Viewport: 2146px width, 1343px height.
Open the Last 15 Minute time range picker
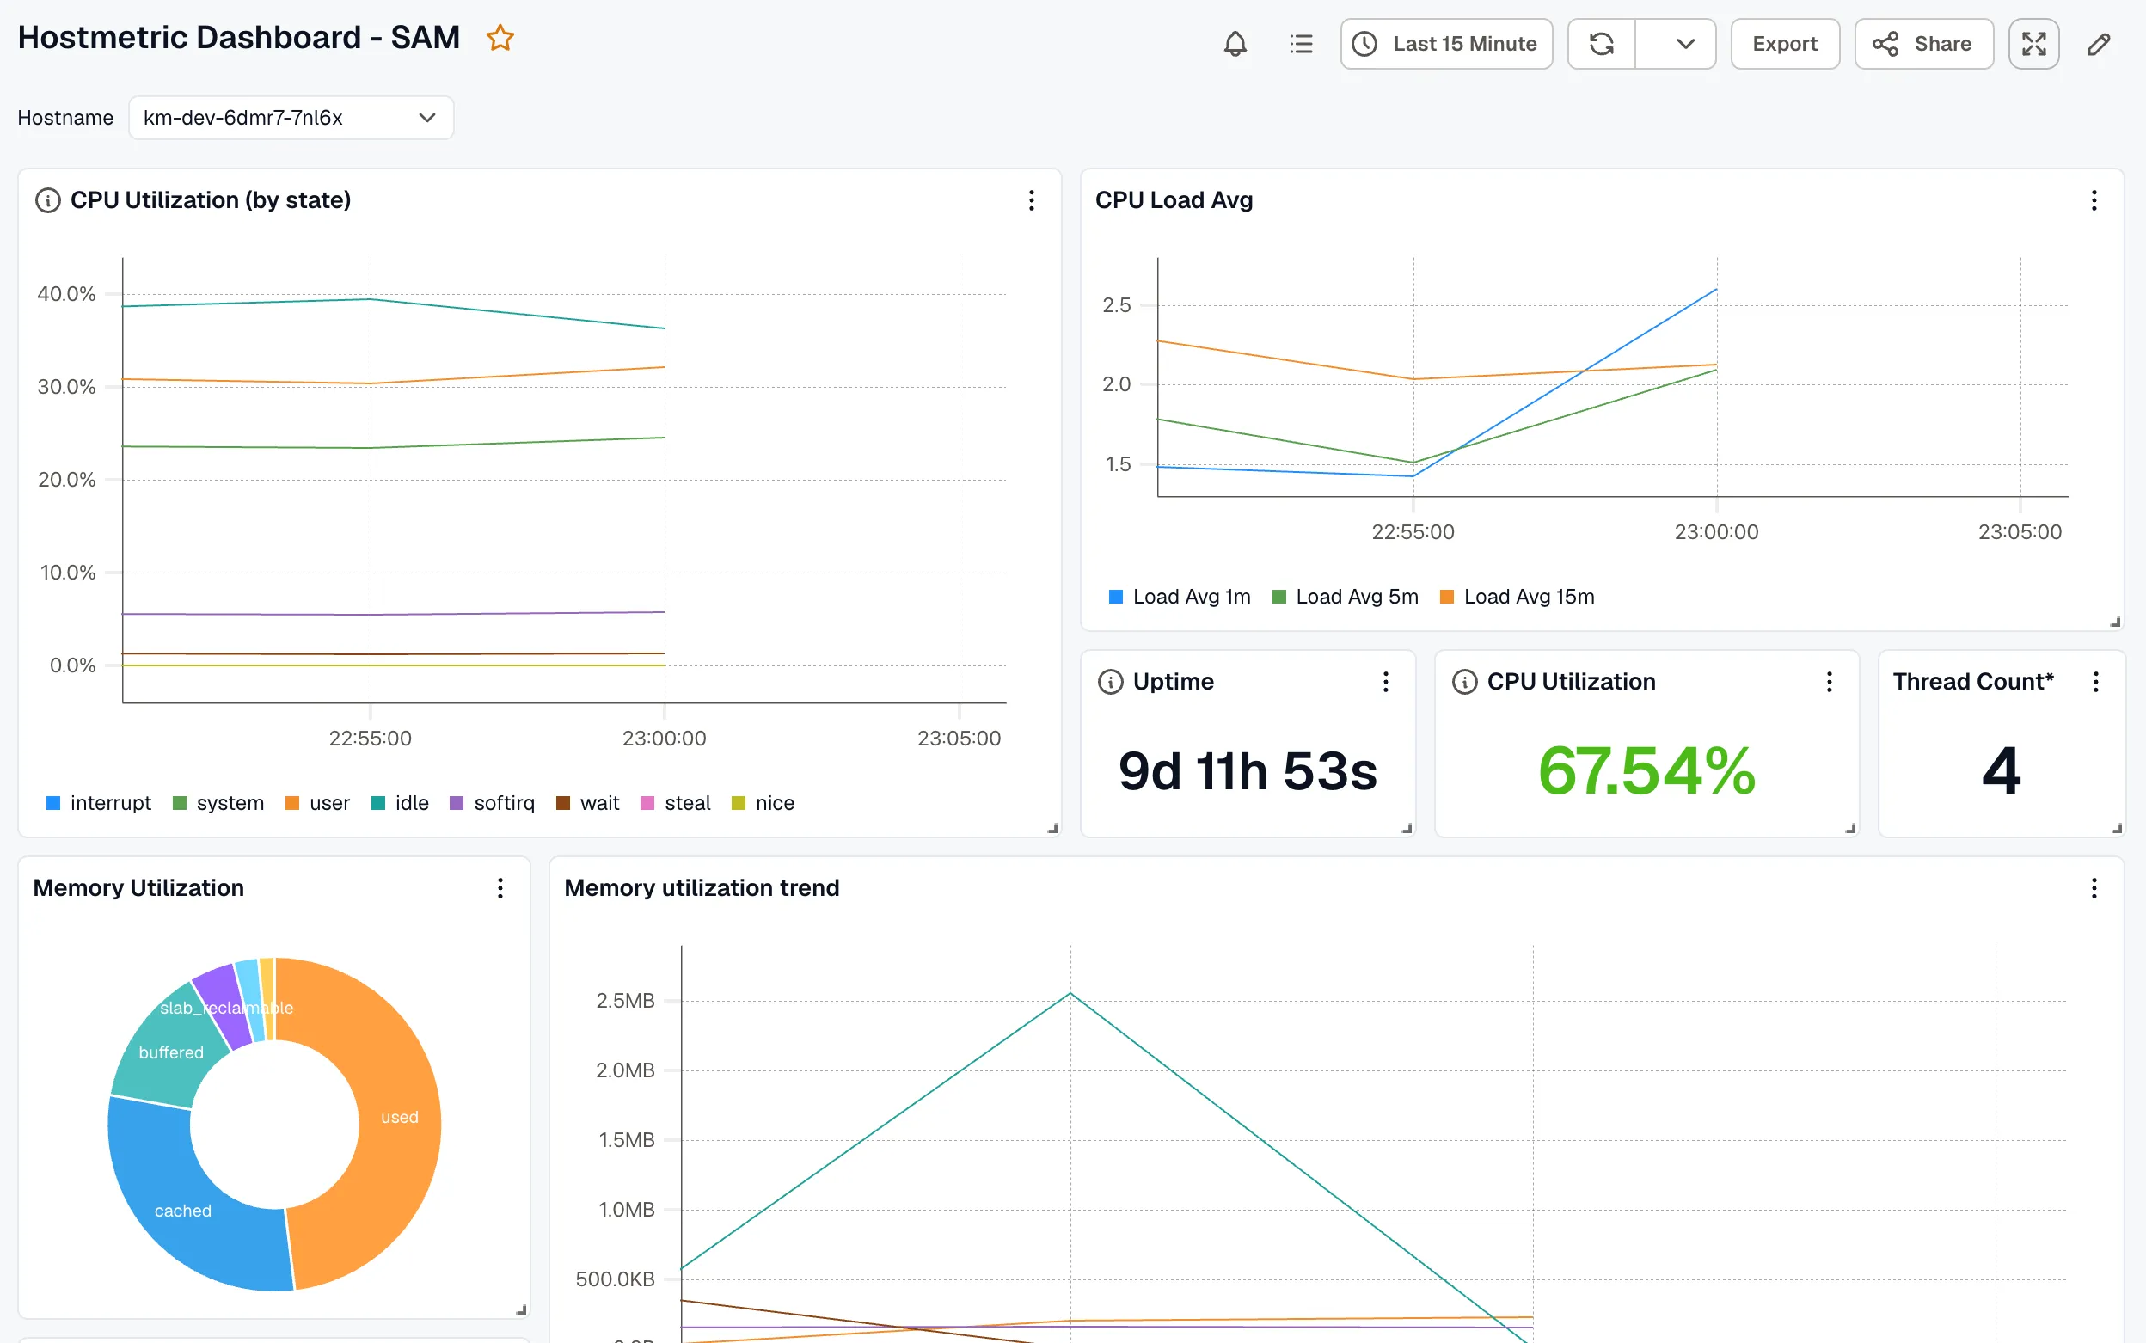(x=1446, y=44)
